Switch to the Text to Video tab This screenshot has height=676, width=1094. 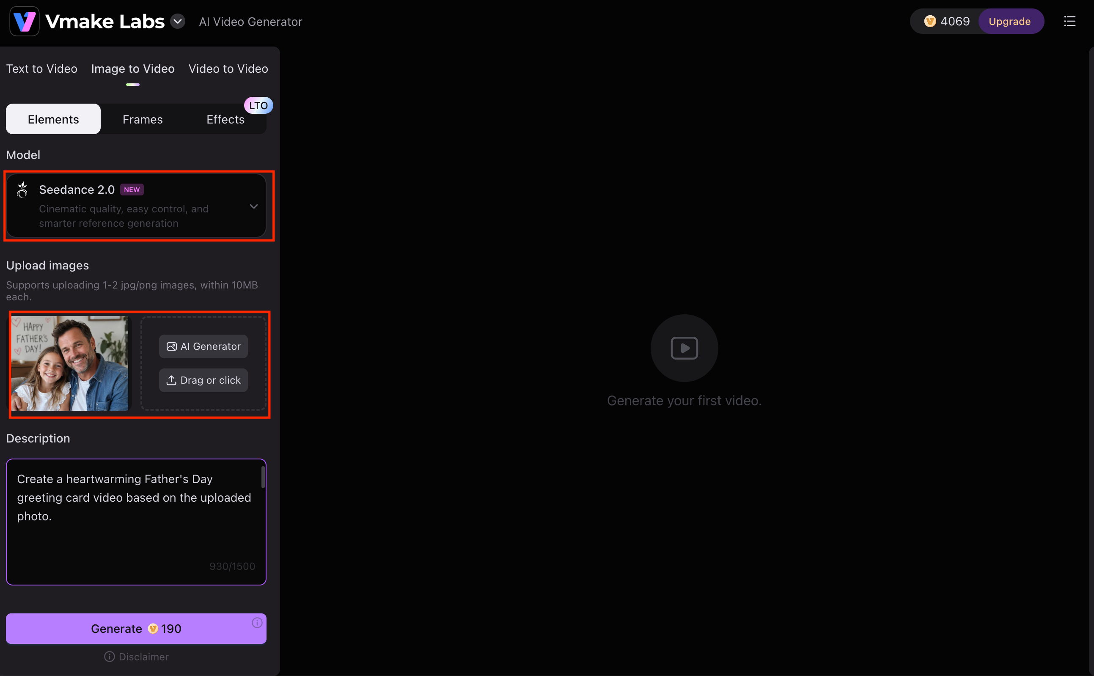coord(41,69)
